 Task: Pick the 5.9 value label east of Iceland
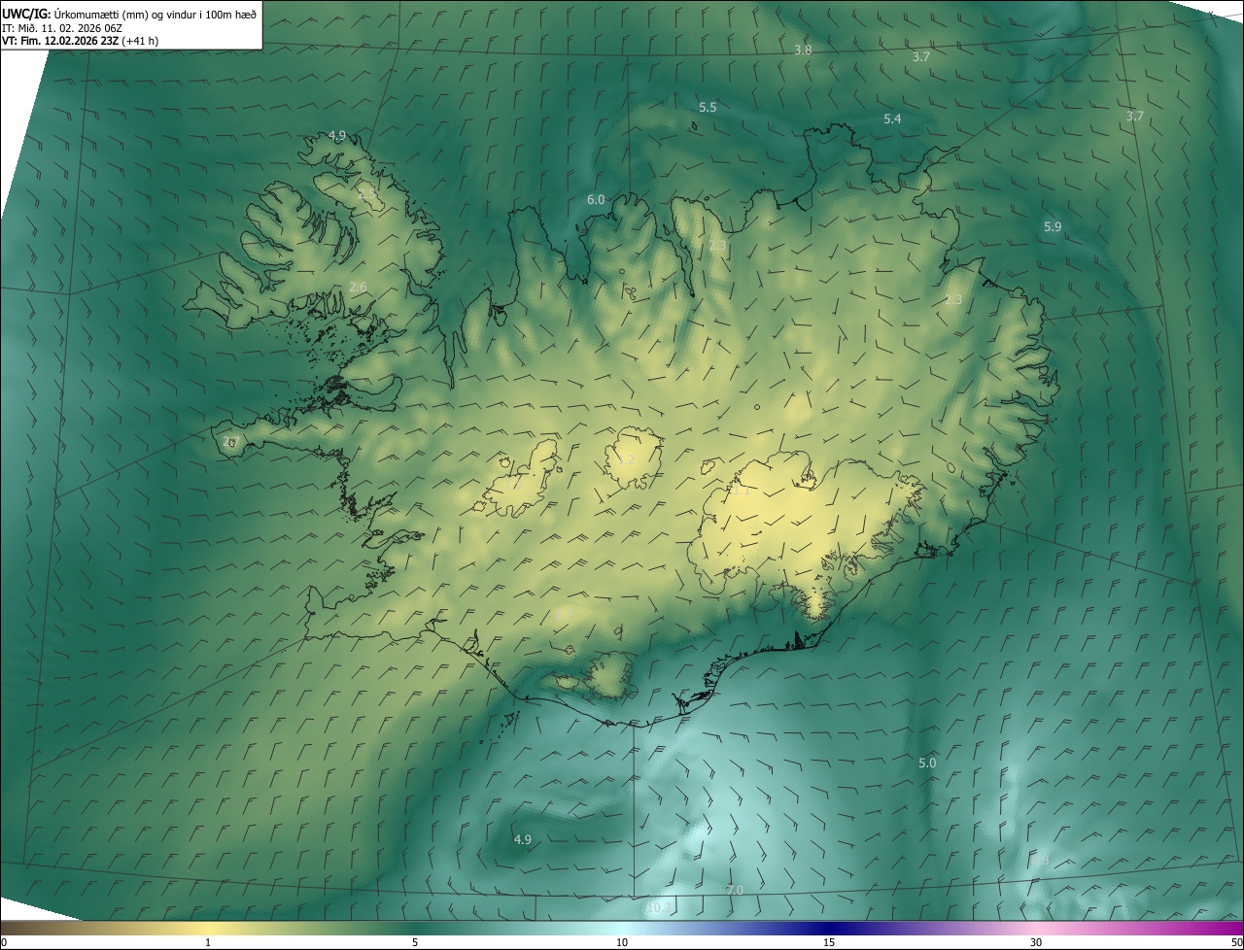coord(1053,227)
